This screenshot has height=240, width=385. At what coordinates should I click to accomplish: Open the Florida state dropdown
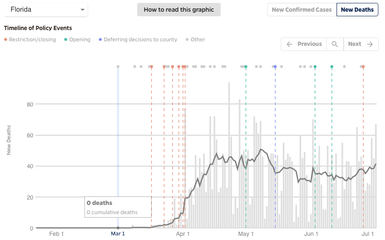click(x=46, y=10)
